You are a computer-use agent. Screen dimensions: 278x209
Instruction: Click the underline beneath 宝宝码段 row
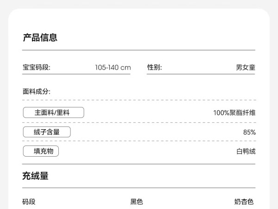(x=76, y=74)
